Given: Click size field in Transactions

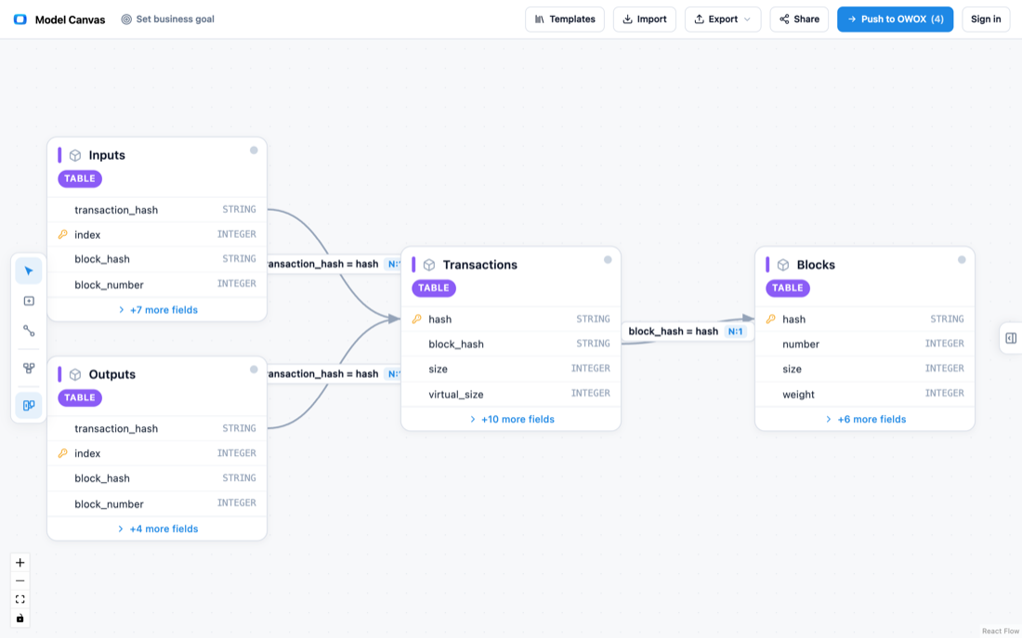Looking at the screenshot, I should [x=511, y=368].
